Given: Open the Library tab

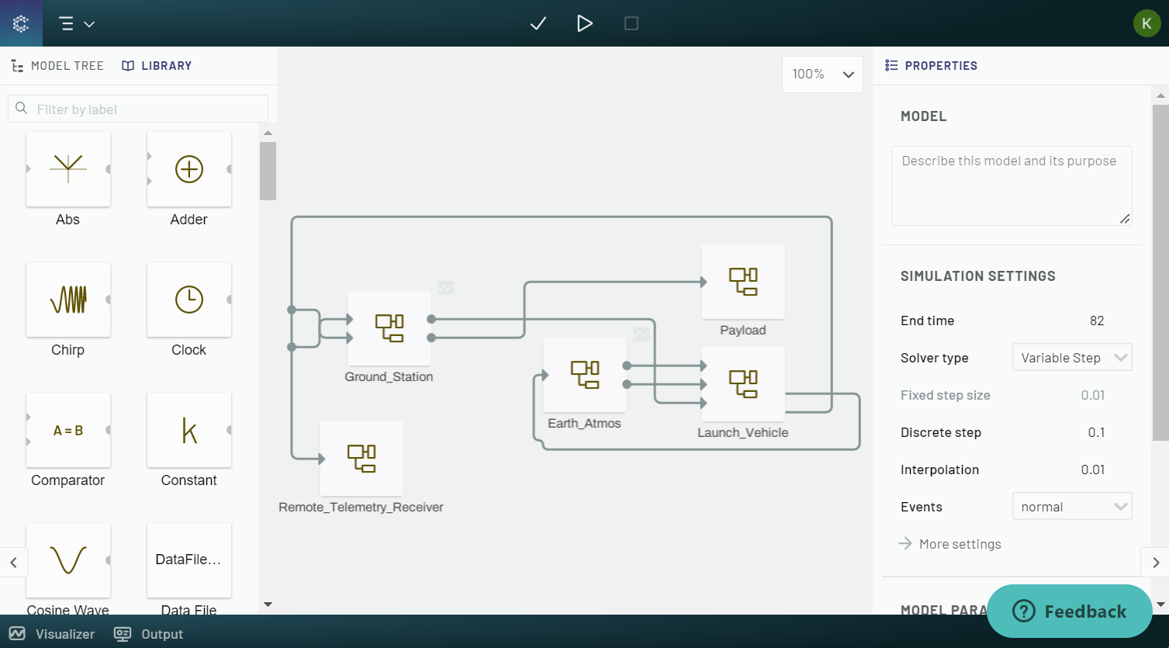Looking at the screenshot, I should coord(157,65).
